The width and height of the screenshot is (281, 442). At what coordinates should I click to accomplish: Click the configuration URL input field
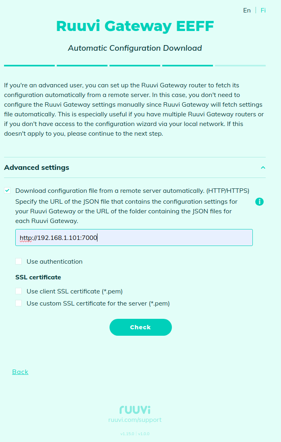coord(134,238)
